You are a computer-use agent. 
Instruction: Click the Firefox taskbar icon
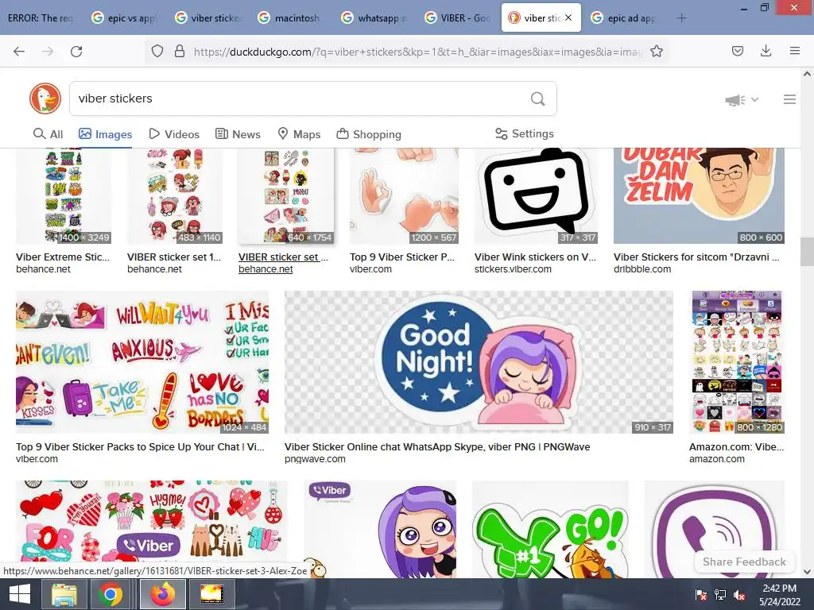162,594
